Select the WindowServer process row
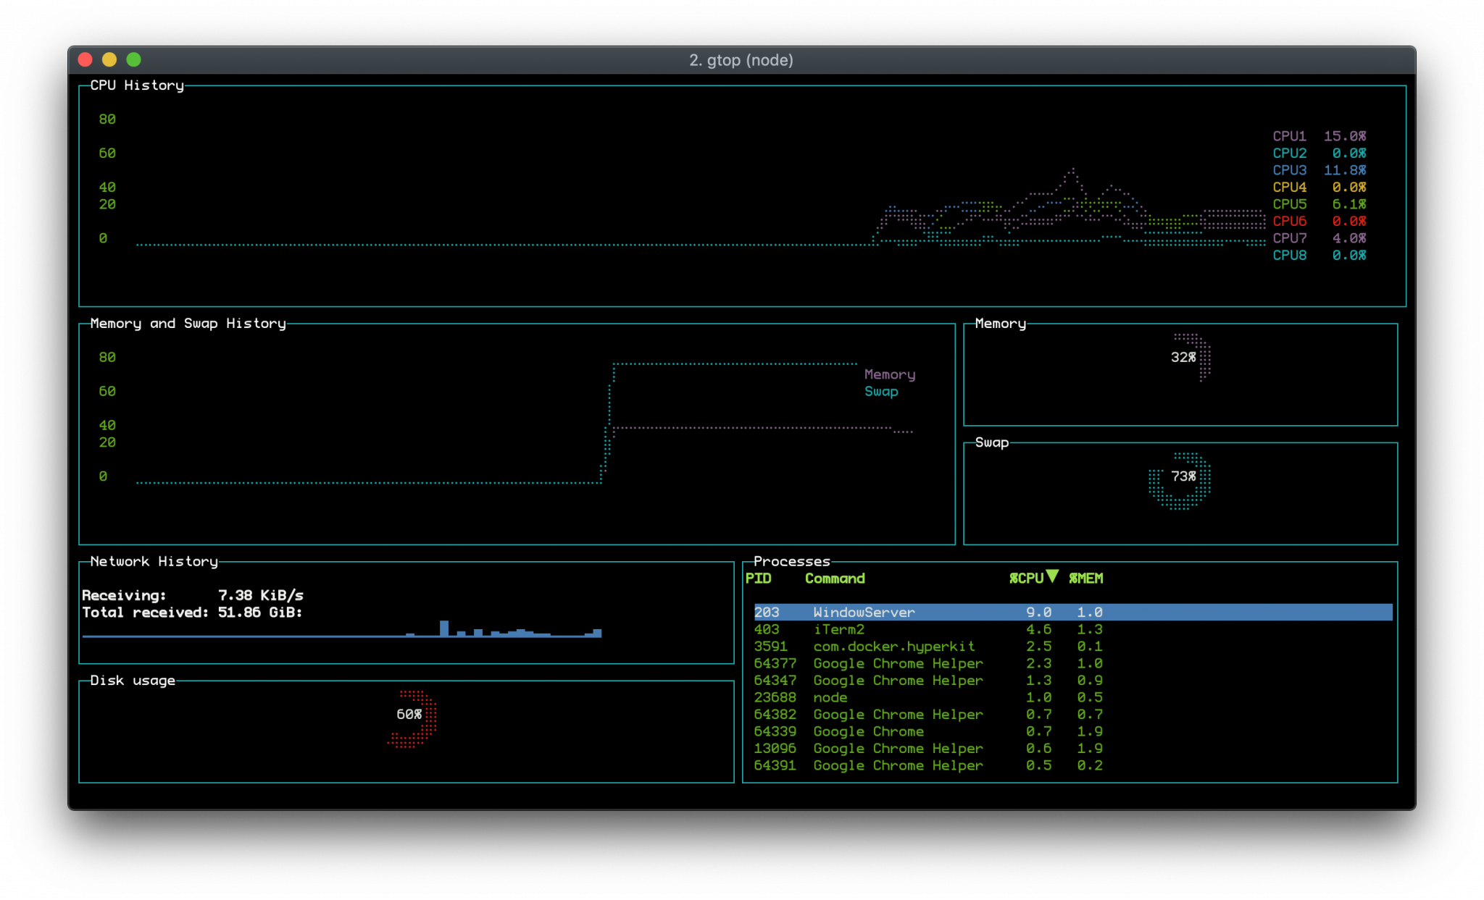The width and height of the screenshot is (1484, 900). 1065,611
